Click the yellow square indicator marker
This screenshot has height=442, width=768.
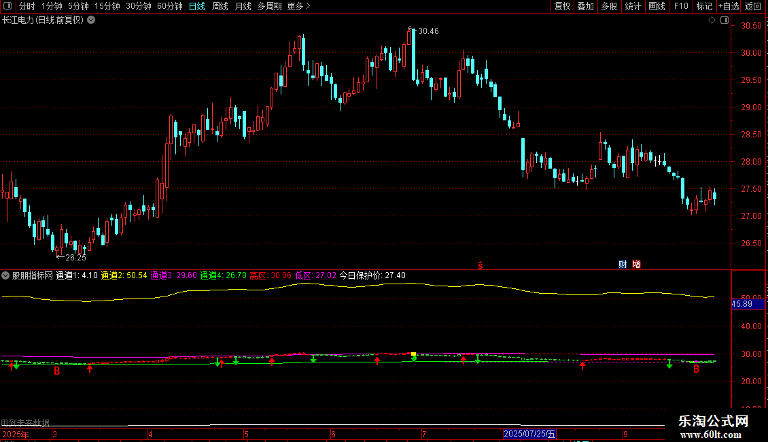[x=413, y=354]
